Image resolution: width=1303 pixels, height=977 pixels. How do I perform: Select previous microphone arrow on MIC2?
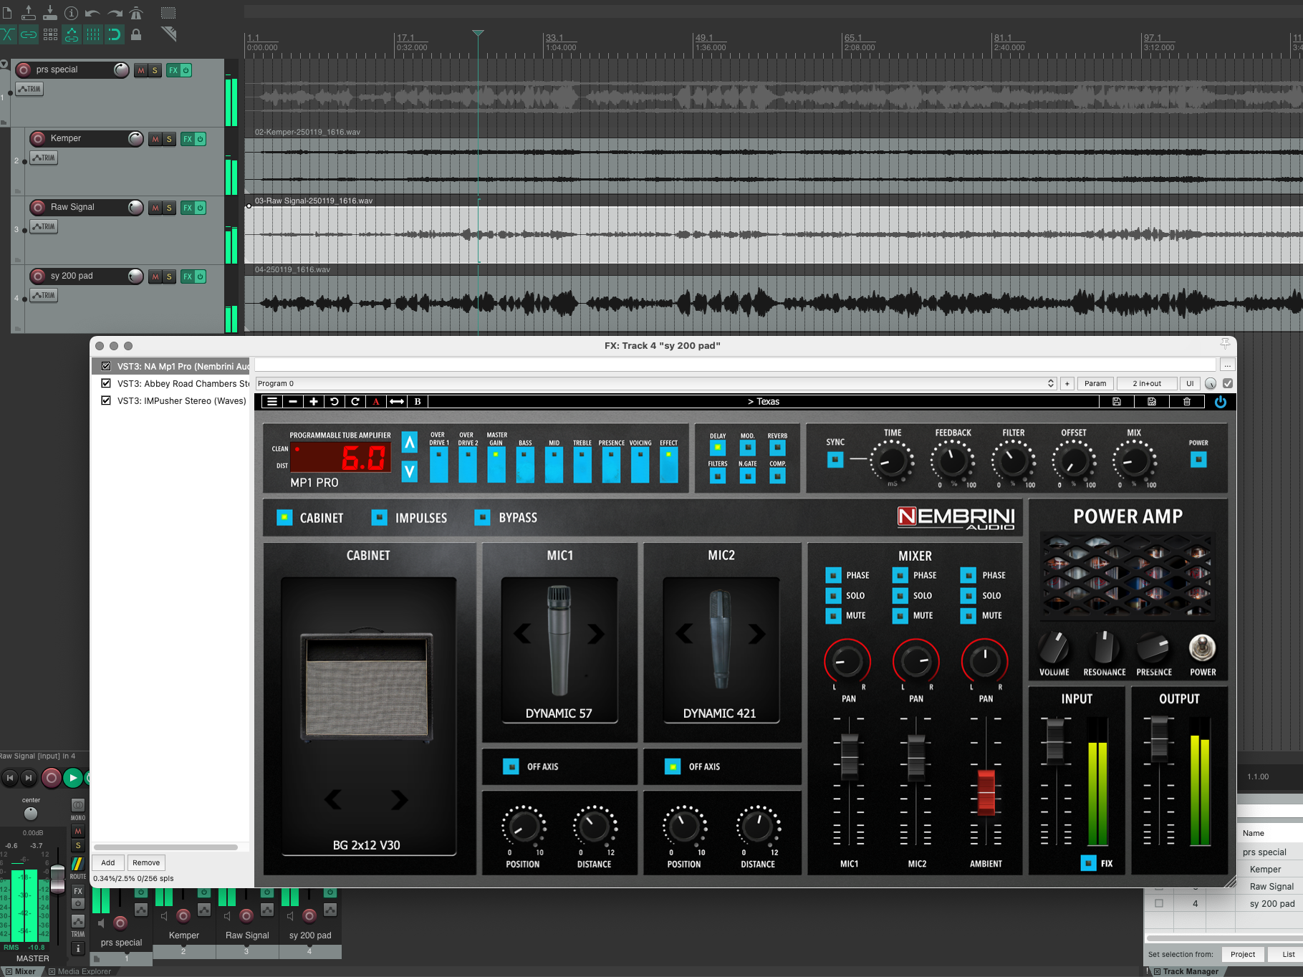click(x=685, y=633)
